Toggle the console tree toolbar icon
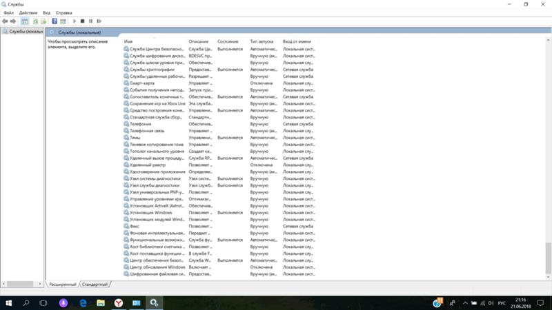The width and height of the screenshot is (552, 310). pyautogui.click(x=24, y=21)
